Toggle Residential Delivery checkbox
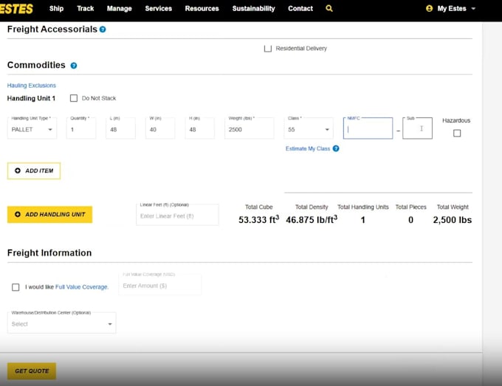This screenshot has height=386, width=502. pos(268,48)
